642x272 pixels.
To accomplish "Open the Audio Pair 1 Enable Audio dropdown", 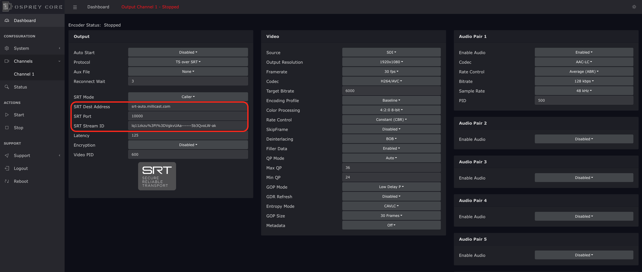I will pyautogui.click(x=584, y=52).
